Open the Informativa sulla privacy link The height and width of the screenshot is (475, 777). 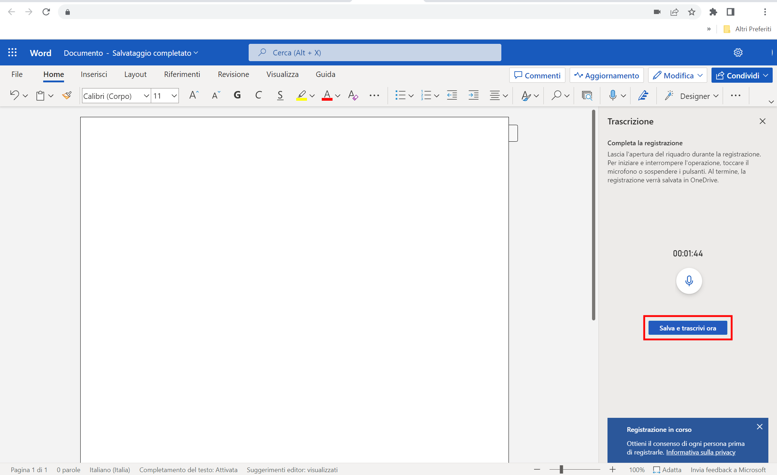tap(700, 452)
